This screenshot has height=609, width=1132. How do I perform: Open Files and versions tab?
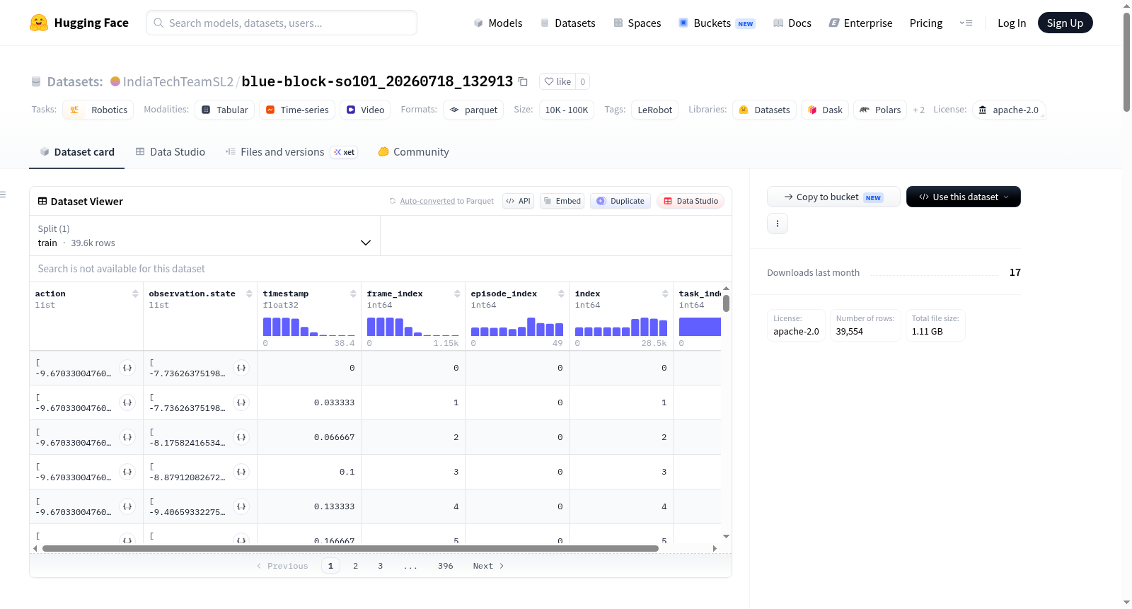pyautogui.click(x=291, y=152)
